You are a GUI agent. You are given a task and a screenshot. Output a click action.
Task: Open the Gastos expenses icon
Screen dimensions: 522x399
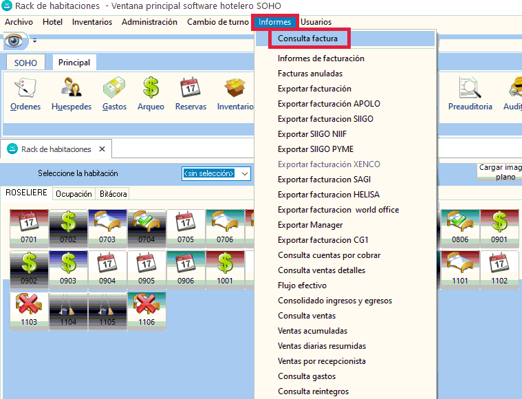114,94
